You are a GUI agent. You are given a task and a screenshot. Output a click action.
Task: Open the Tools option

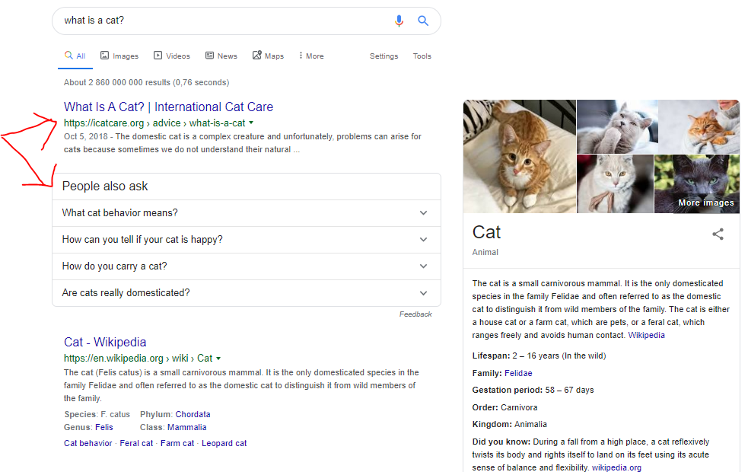coord(422,56)
